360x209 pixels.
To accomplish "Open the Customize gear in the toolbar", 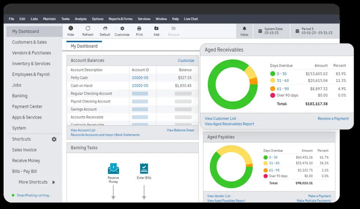I will 122,29.
